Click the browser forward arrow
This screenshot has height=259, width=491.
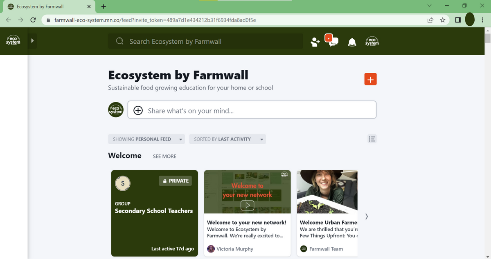tap(21, 20)
